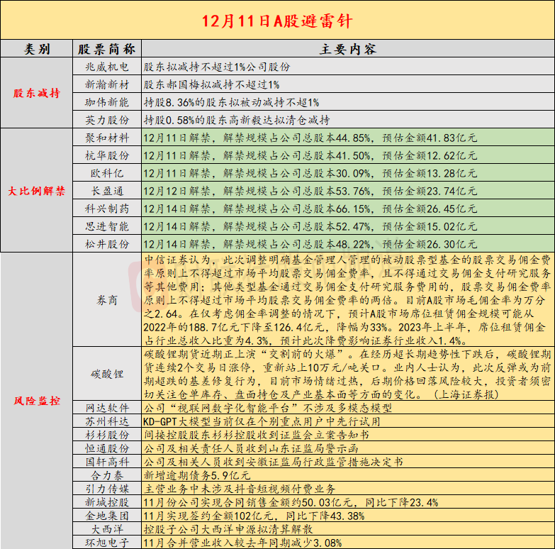Select stock name 英力股份

(107, 120)
